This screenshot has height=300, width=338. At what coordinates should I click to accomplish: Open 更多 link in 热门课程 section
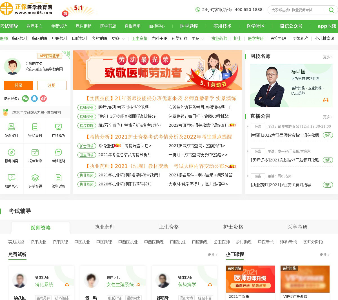pyautogui.click(x=324, y=255)
